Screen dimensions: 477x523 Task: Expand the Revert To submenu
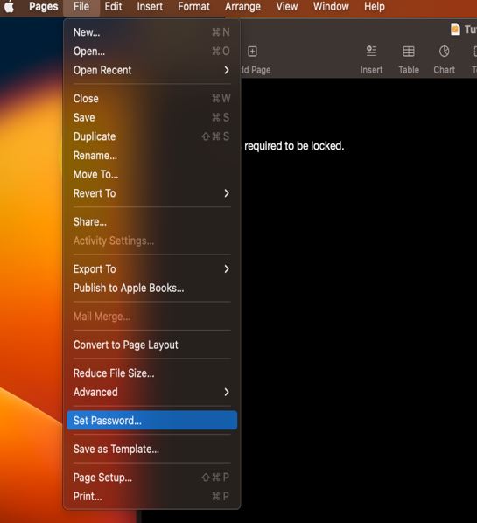coord(152,193)
